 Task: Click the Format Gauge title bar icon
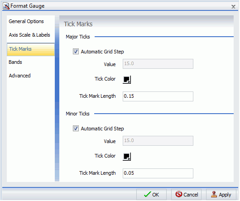[6, 6]
